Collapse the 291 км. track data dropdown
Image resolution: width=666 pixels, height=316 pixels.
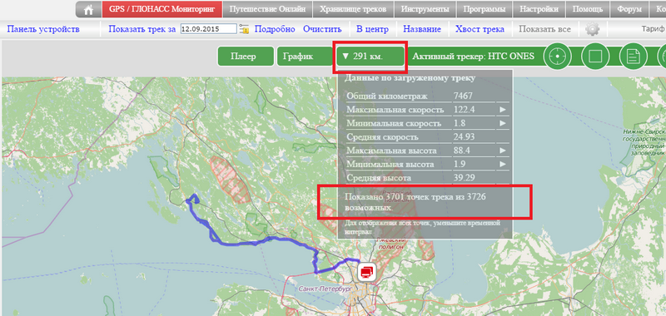370,57
